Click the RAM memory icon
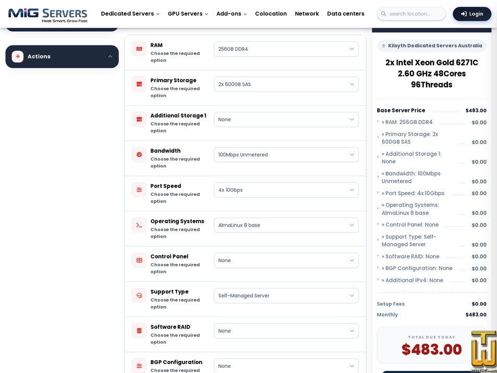Screen dimensions: 497x373 [139, 49]
